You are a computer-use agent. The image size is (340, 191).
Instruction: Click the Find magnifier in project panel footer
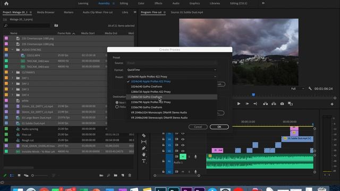pos(108,176)
